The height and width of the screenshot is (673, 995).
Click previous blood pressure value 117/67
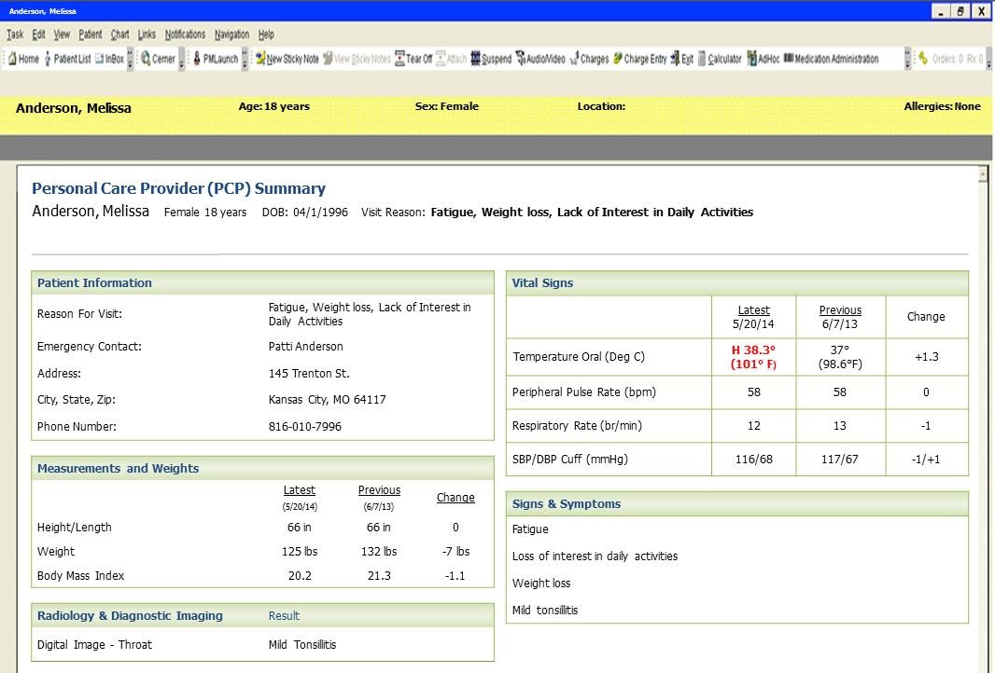(x=839, y=459)
